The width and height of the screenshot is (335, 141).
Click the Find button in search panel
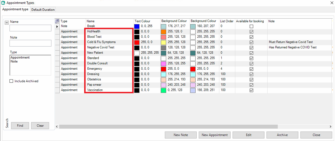click(20, 125)
